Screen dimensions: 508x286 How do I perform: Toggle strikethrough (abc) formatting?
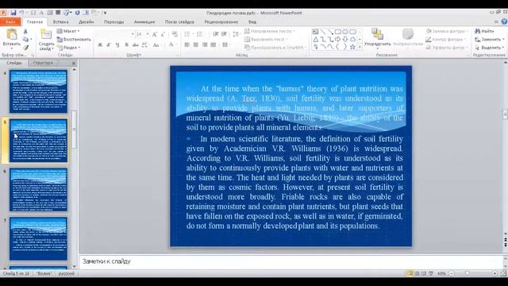click(x=136, y=44)
